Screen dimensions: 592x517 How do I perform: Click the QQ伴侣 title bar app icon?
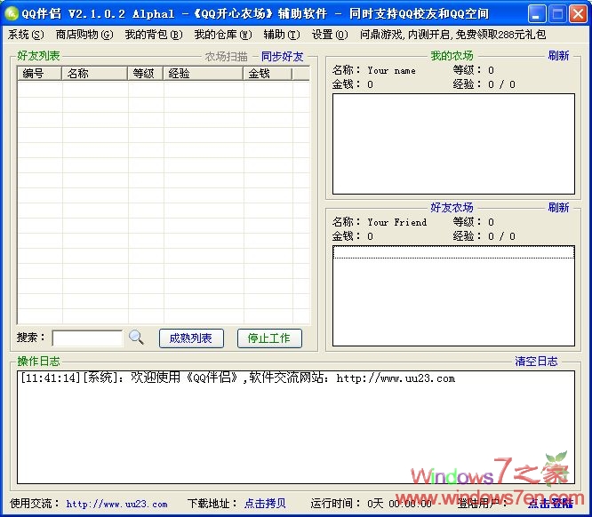(12, 13)
